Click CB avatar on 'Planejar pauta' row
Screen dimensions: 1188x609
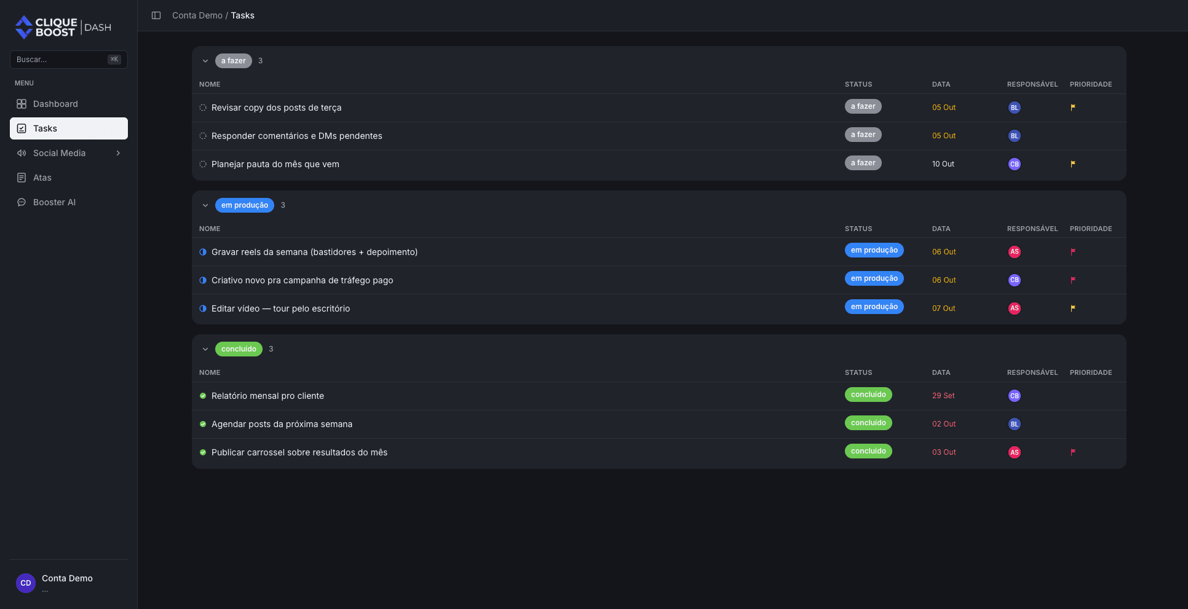[x=1015, y=164]
